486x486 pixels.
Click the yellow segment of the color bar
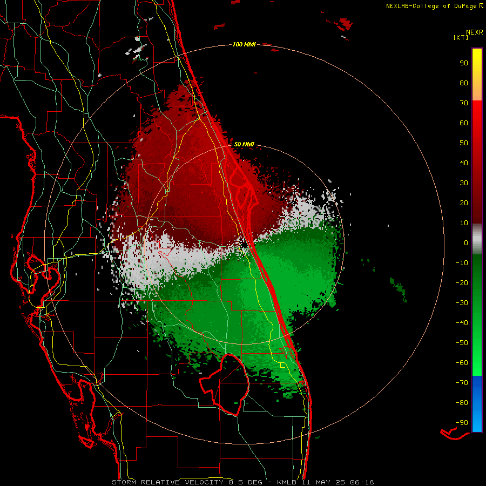point(477,75)
